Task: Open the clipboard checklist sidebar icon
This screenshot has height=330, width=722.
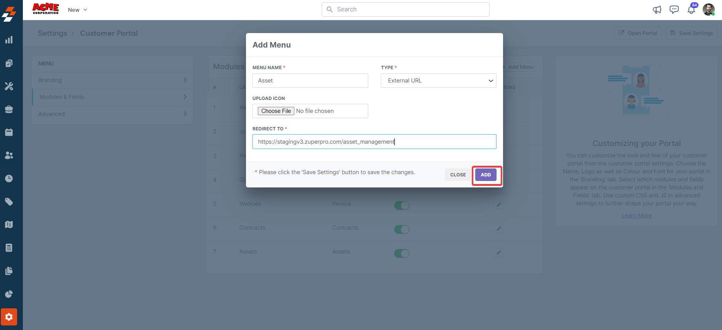Action: [x=9, y=63]
